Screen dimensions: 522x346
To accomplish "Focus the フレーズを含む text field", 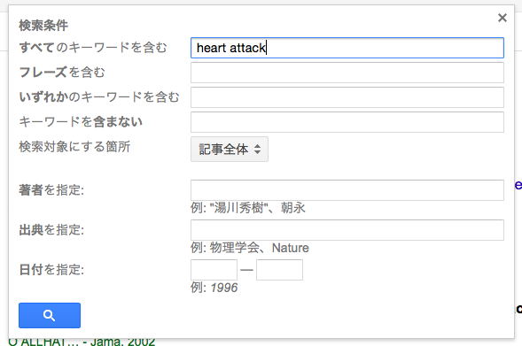I will pos(347,73).
